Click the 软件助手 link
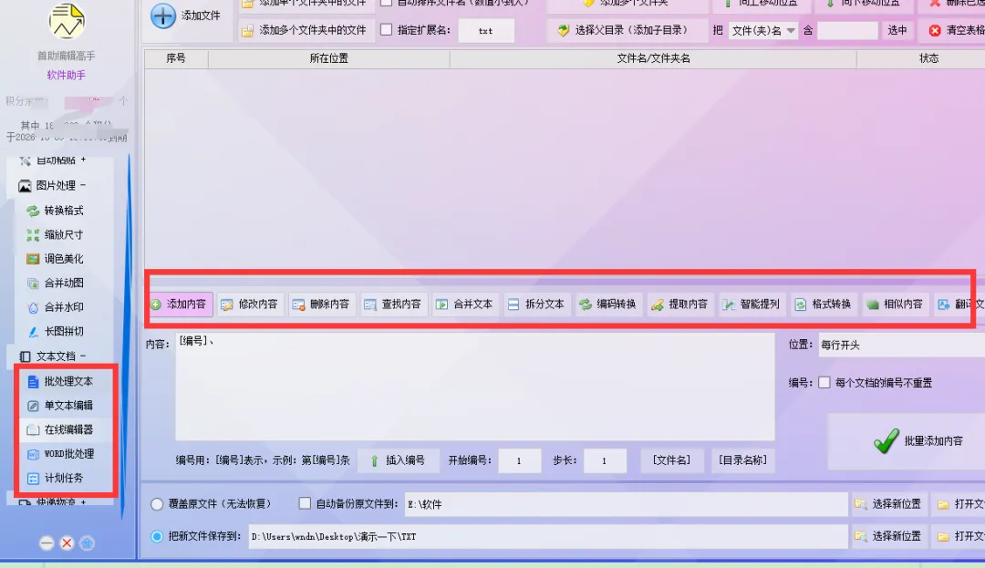Viewport: 985px width, 568px height. [x=66, y=76]
